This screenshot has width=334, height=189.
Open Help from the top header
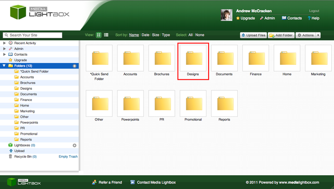313,18
